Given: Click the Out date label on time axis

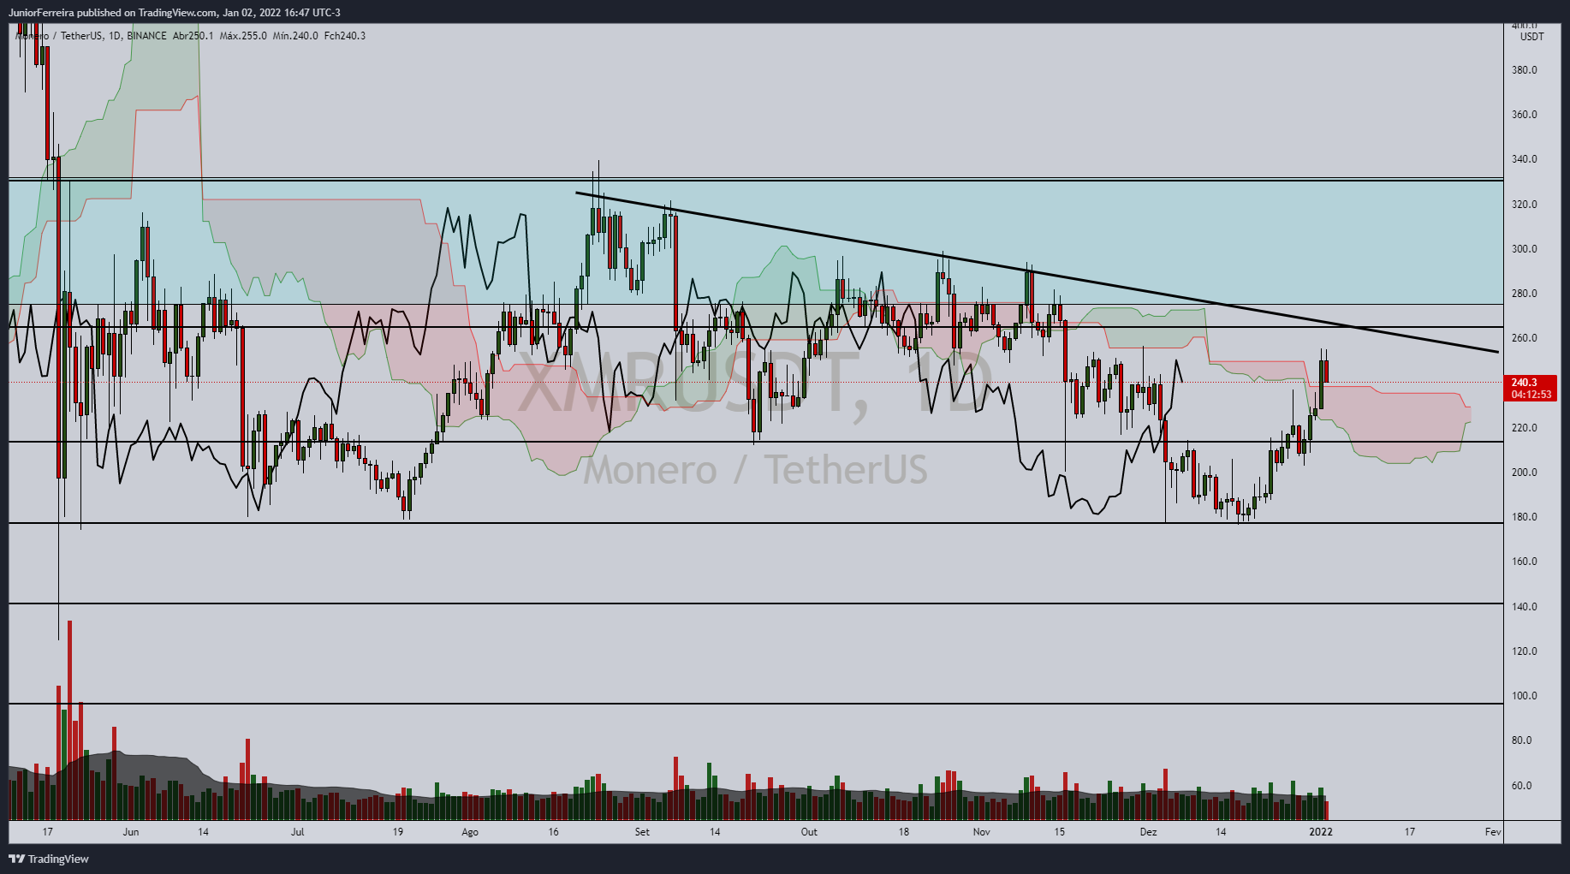Looking at the screenshot, I should tap(809, 832).
